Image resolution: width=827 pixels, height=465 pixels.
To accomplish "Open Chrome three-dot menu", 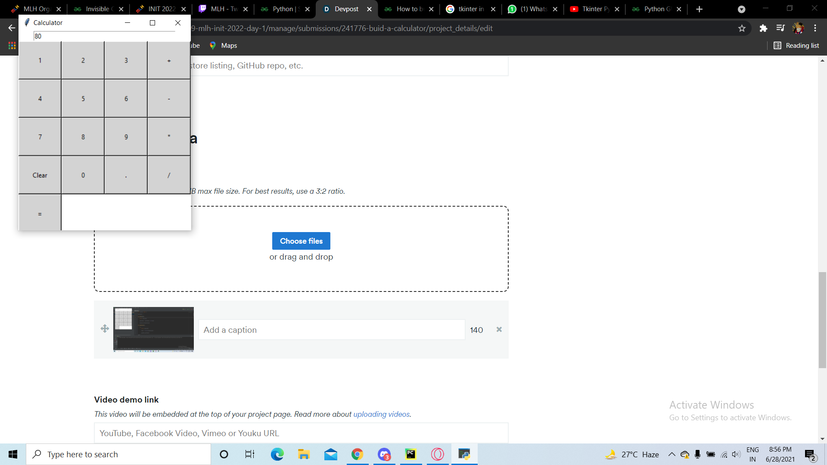I will (815, 28).
